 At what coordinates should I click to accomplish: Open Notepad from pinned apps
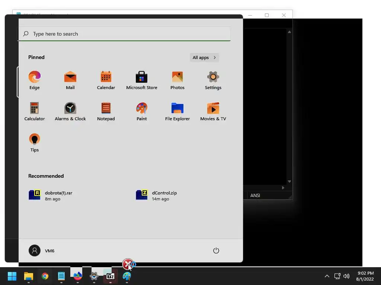106,111
